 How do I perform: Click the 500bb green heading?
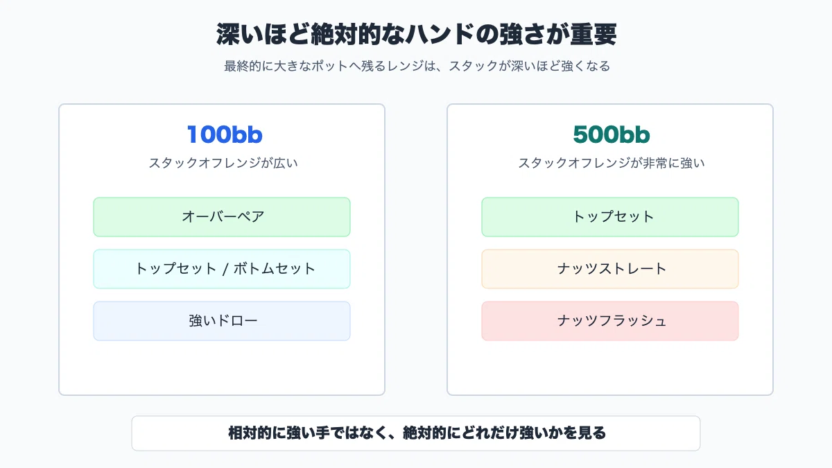(612, 135)
